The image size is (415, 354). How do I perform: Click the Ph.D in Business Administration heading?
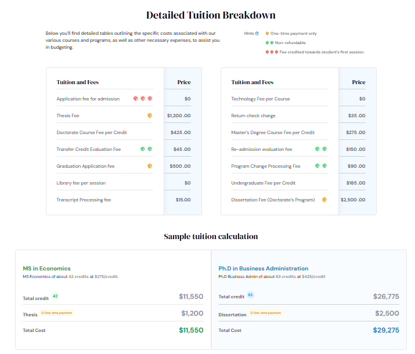pos(263,269)
